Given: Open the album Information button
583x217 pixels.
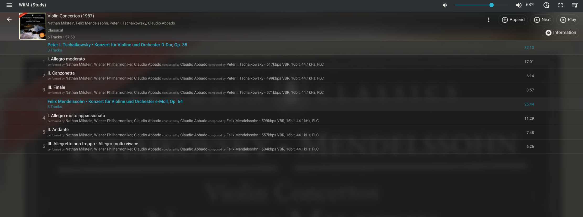Looking at the screenshot, I should pos(561,33).
